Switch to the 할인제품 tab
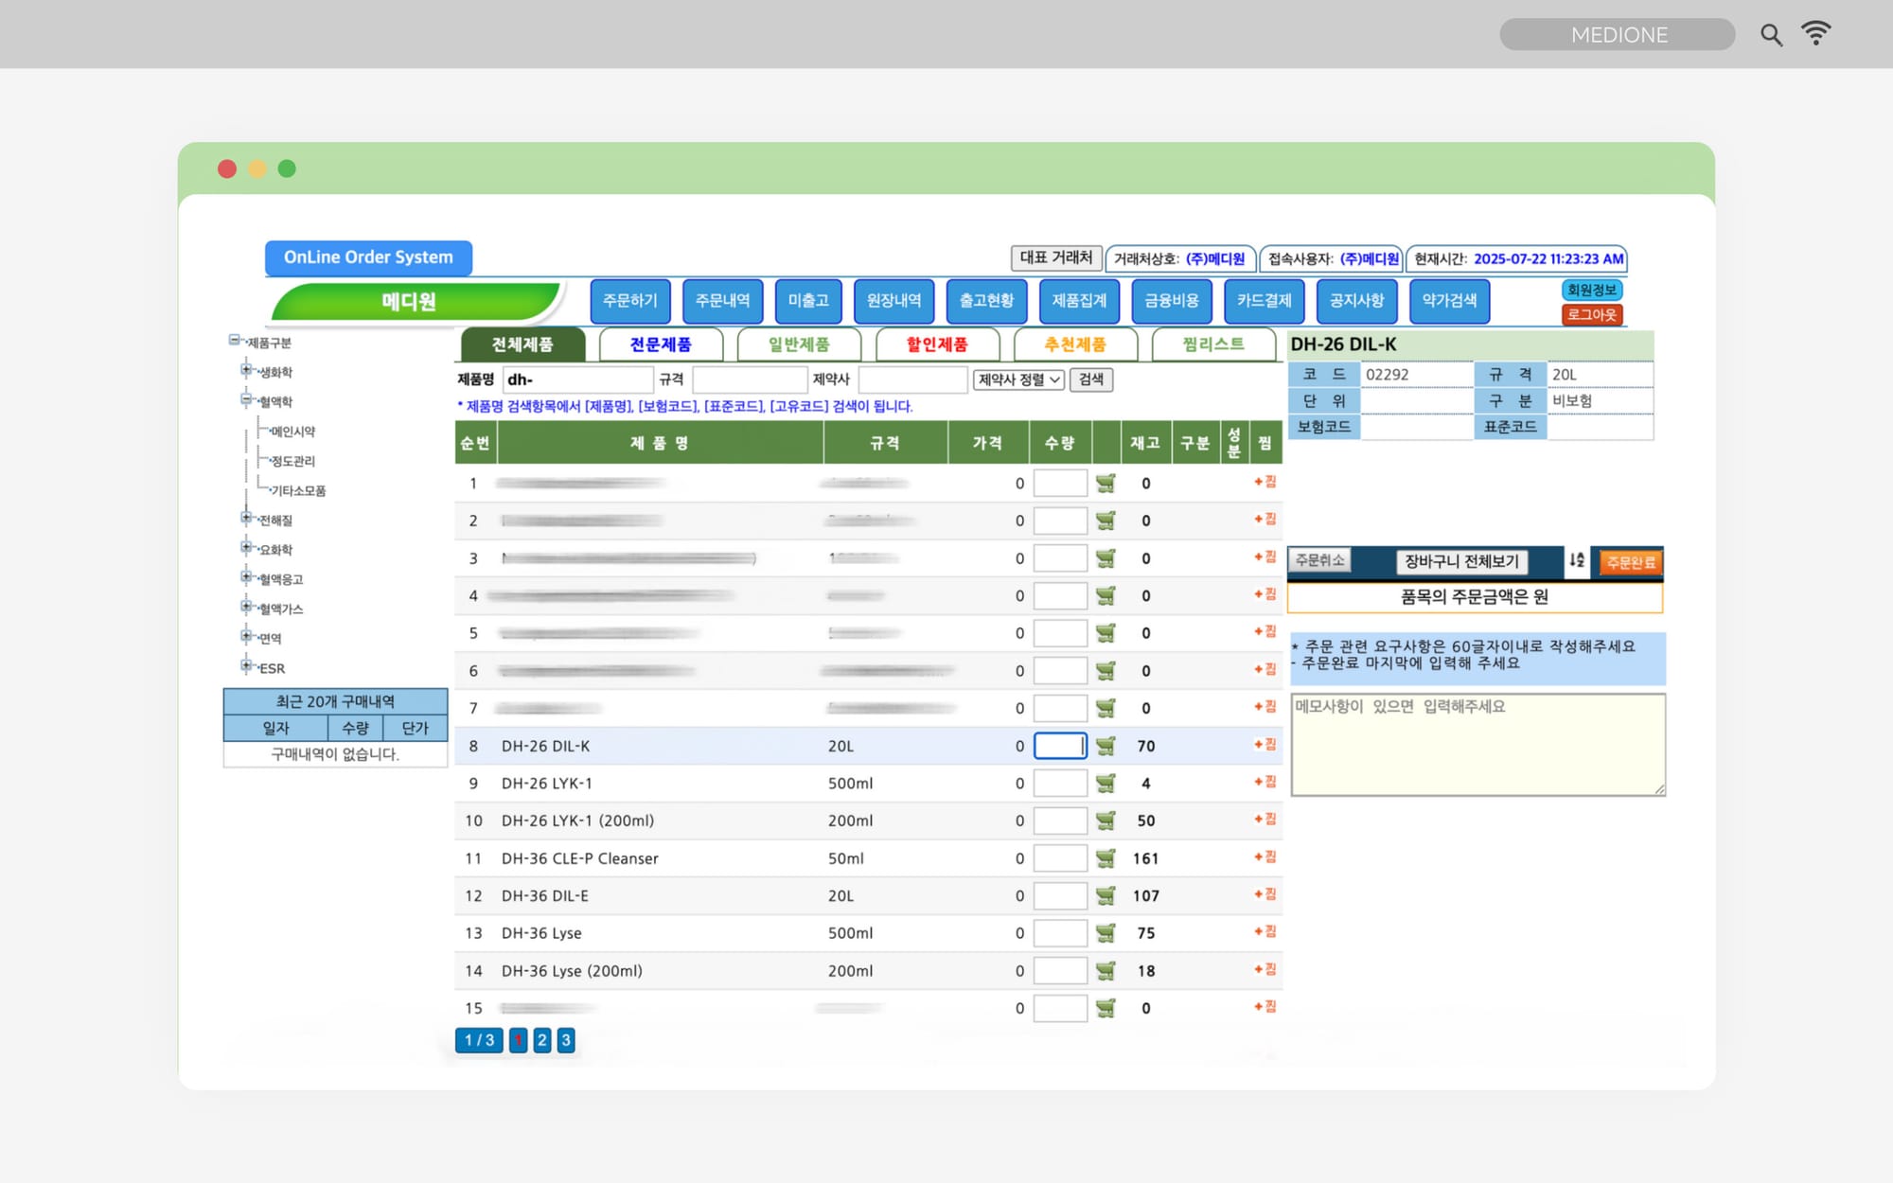The height and width of the screenshot is (1183, 1893). pyautogui.click(x=937, y=344)
